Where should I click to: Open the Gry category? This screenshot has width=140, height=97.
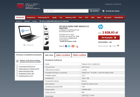(x=61, y=17)
